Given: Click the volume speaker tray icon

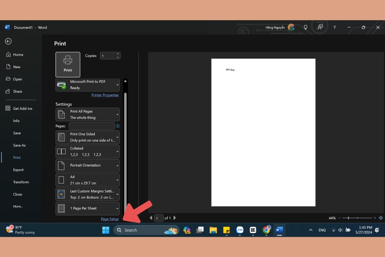Looking at the screenshot, I should (x=340, y=230).
